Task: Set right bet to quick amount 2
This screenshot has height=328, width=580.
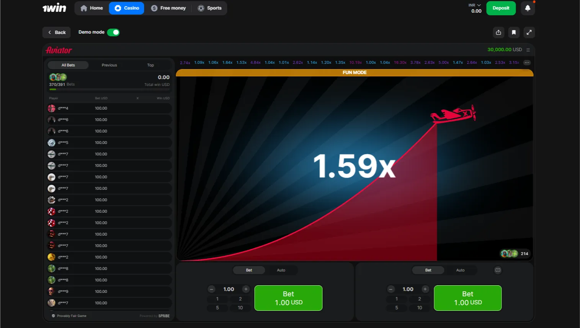Action: (420, 299)
